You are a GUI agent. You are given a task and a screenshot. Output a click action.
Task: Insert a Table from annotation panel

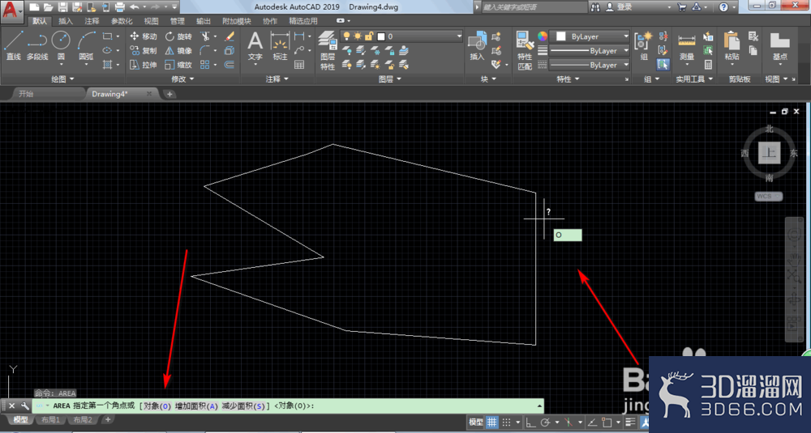[299, 65]
